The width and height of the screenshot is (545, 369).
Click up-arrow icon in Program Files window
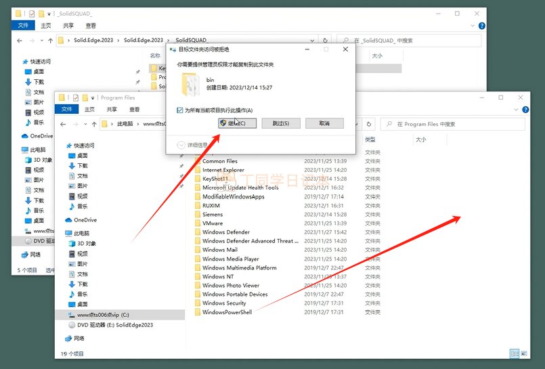pos(90,125)
